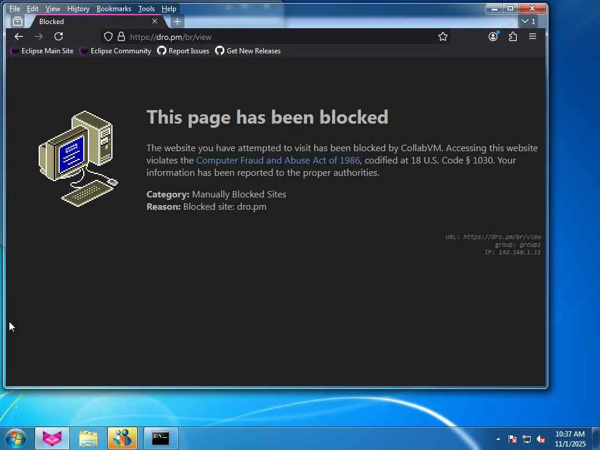Click the padlock site security icon
Image resolution: width=600 pixels, height=450 pixels.
(121, 37)
